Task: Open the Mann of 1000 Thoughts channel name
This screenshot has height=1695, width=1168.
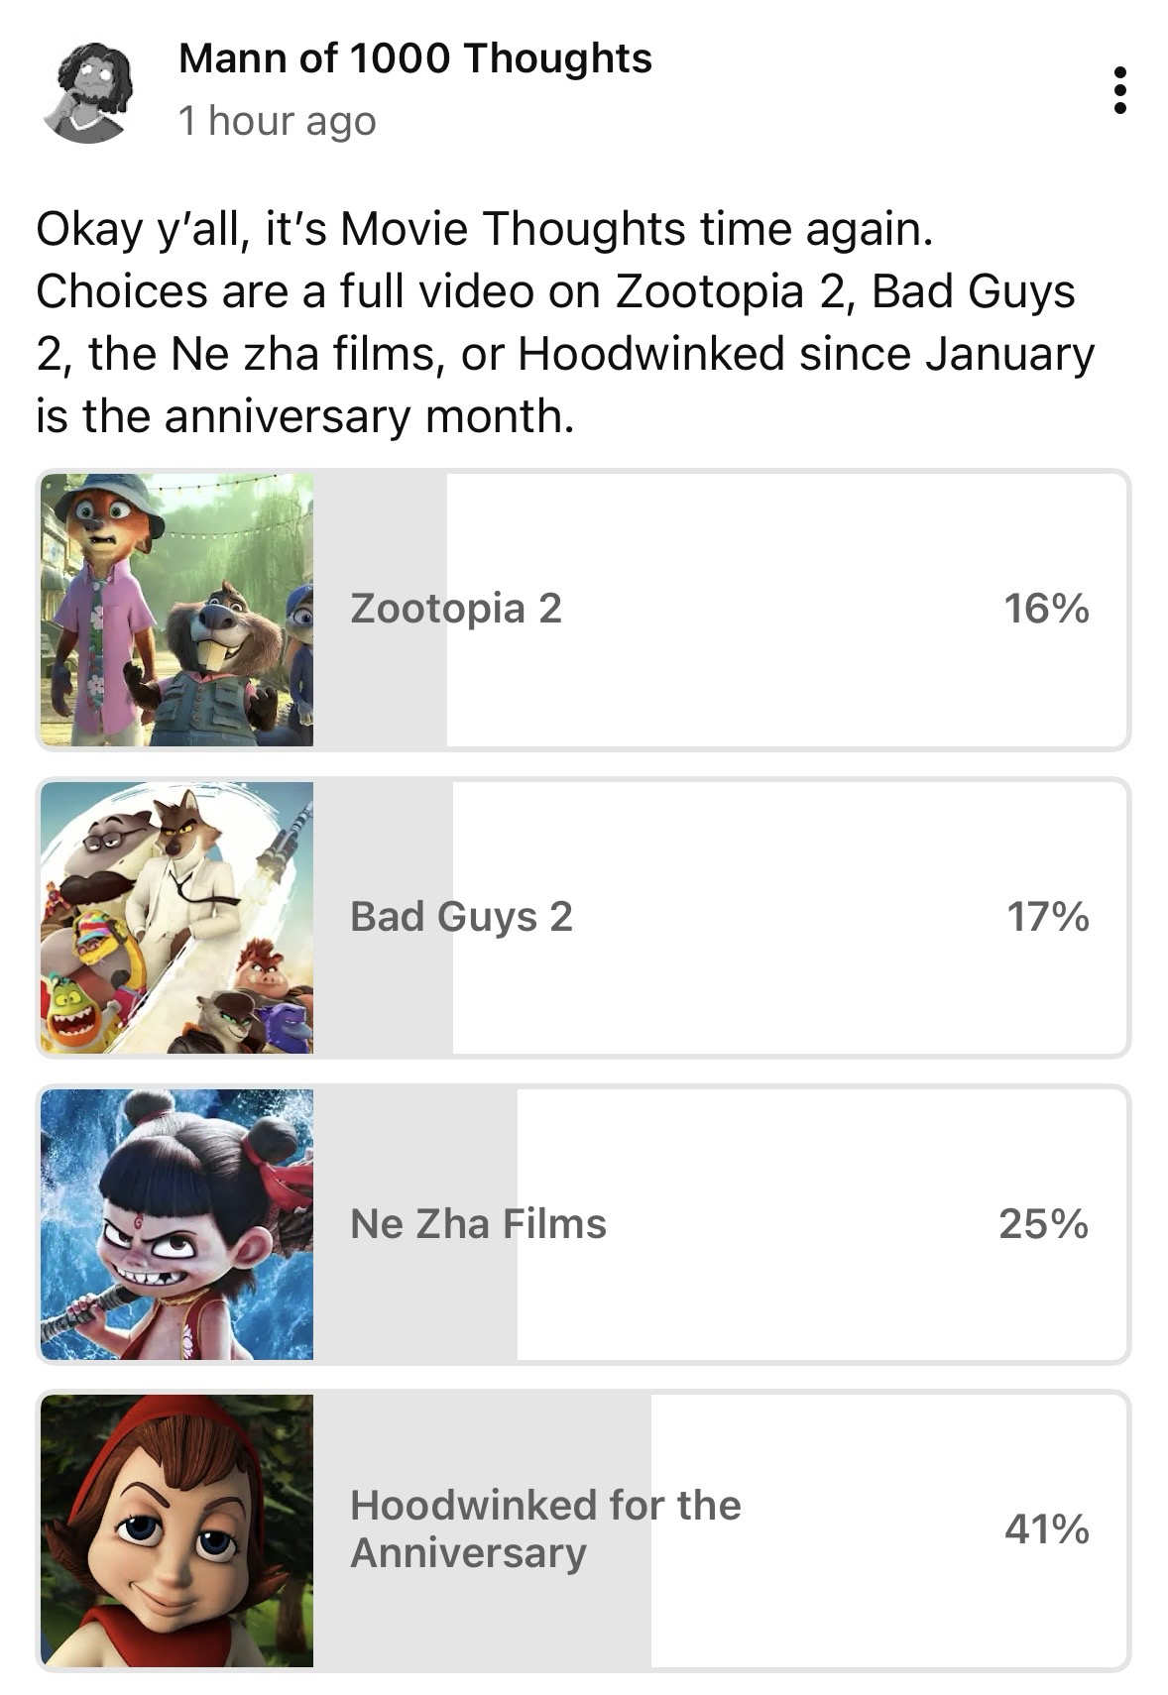Action: [x=415, y=58]
